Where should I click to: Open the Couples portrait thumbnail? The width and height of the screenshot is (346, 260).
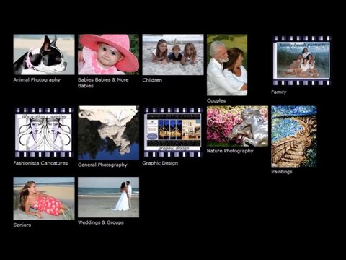pyautogui.click(x=227, y=65)
